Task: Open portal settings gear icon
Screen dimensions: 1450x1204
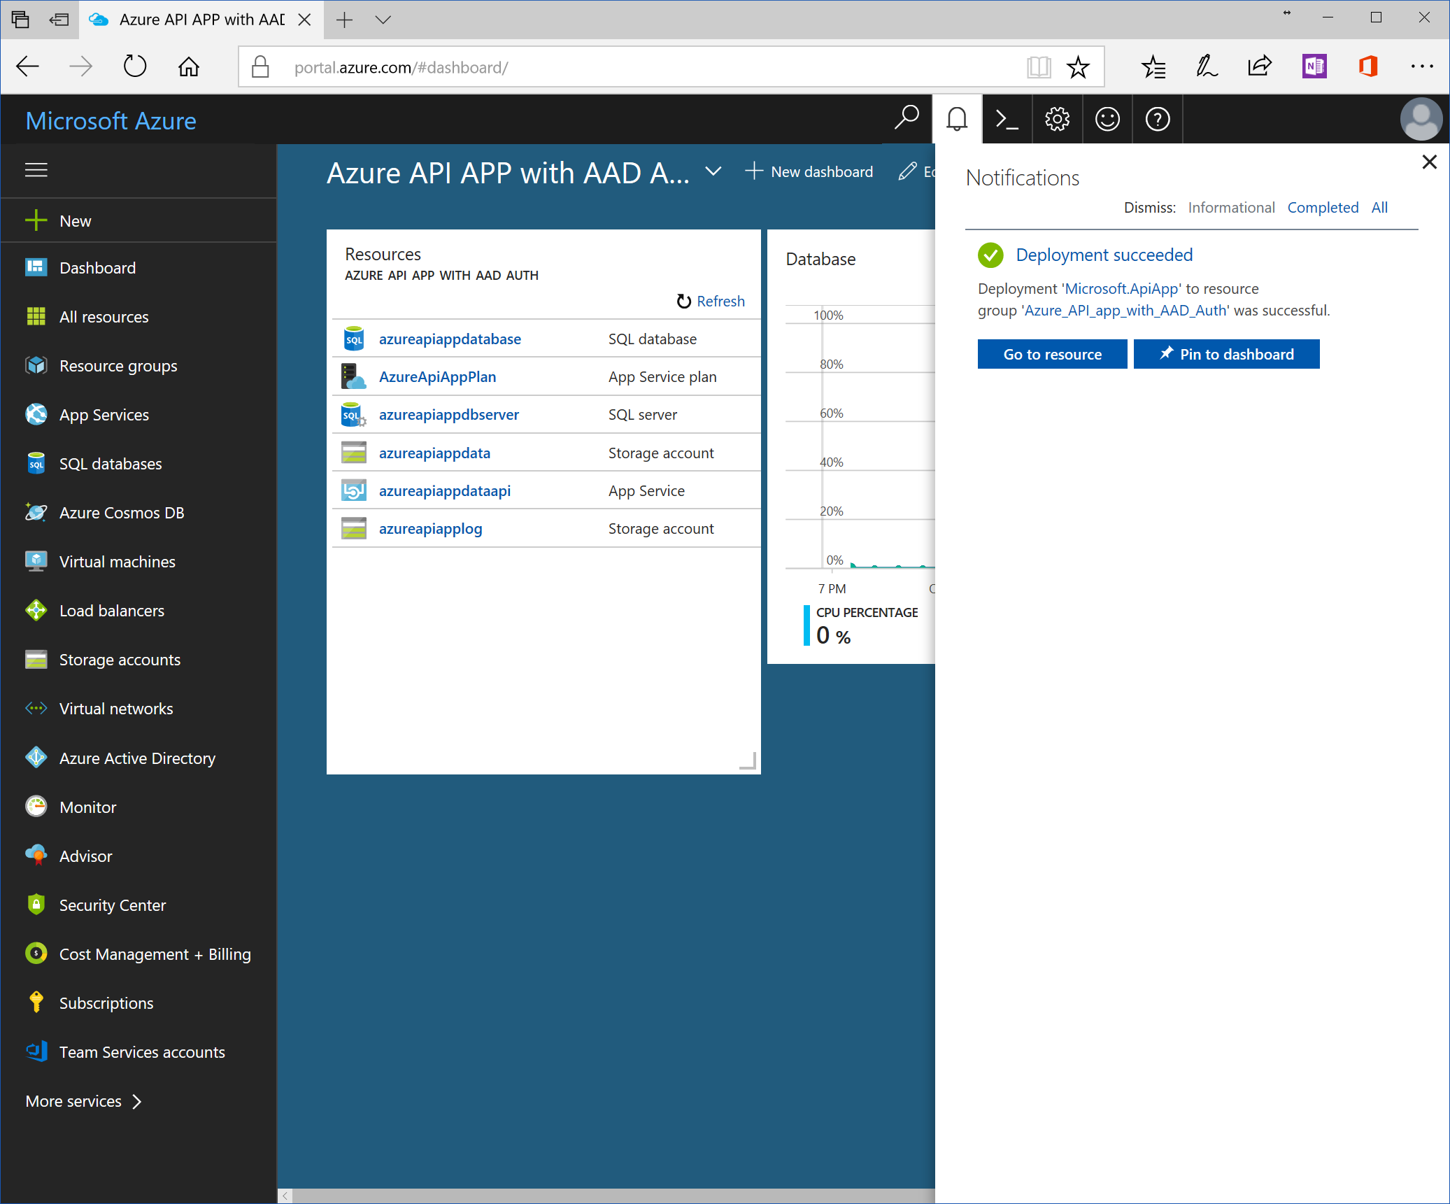Action: (x=1057, y=120)
